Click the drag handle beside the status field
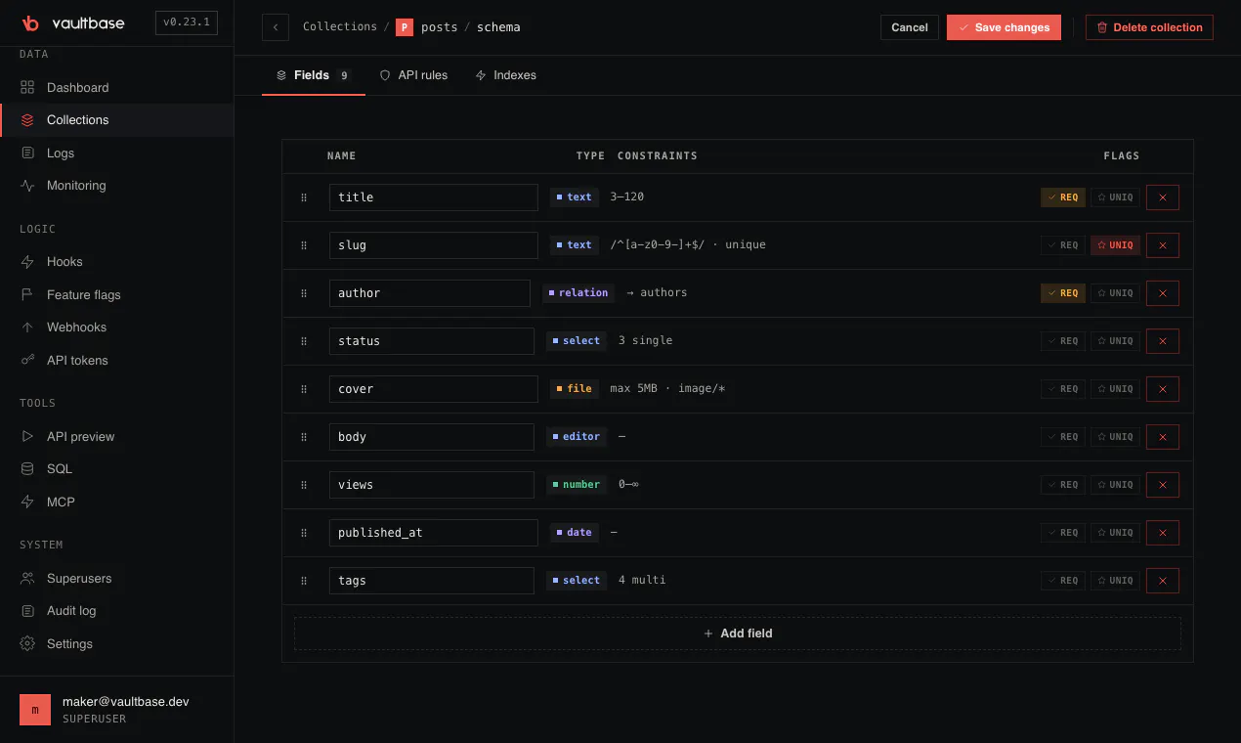The height and width of the screenshot is (743, 1241). point(304,341)
